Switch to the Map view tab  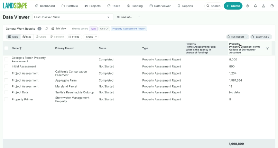(x=27, y=37)
